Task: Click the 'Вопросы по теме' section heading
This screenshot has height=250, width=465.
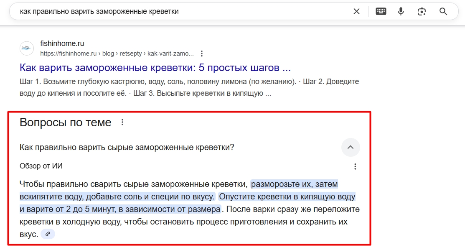Action: click(x=65, y=122)
